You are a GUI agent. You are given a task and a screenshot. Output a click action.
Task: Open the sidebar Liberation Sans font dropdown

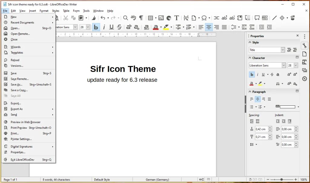coord(284,65)
